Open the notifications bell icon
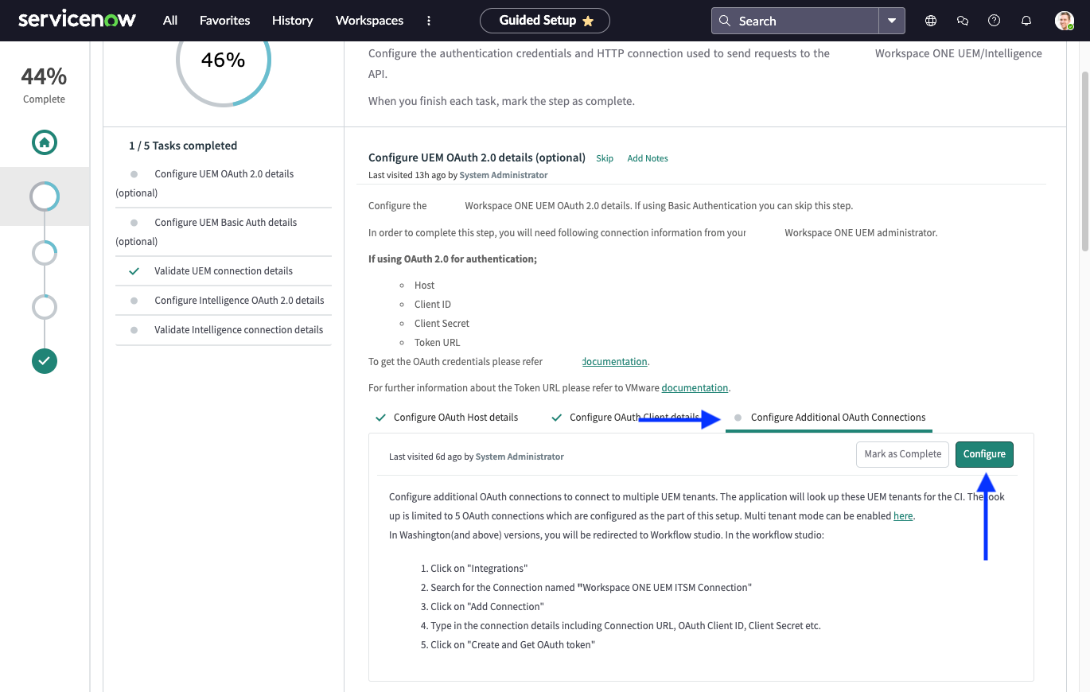This screenshot has width=1090, height=692. click(x=1026, y=20)
